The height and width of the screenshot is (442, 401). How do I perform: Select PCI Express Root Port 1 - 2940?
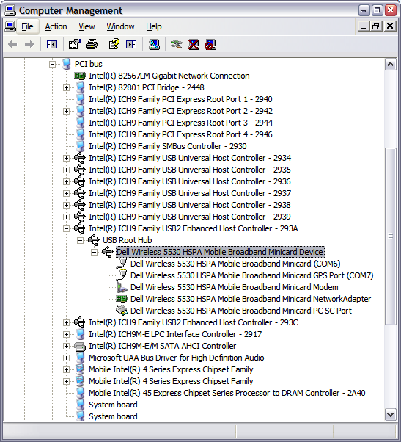(180, 99)
